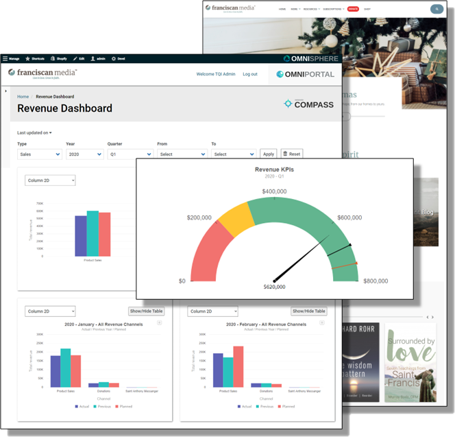Click the red DONATE button on website

tap(353, 9)
